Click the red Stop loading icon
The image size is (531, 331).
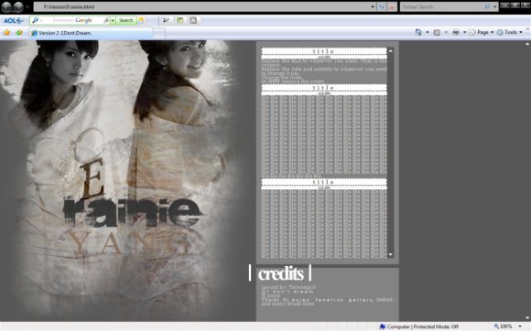(x=392, y=6)
